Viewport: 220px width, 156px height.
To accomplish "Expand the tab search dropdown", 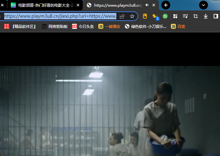I will 204,5.
